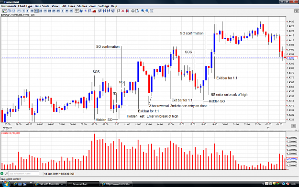Switch to the daily (D) time scale
This screenshot has height=187, width=299.
point(63,11)
